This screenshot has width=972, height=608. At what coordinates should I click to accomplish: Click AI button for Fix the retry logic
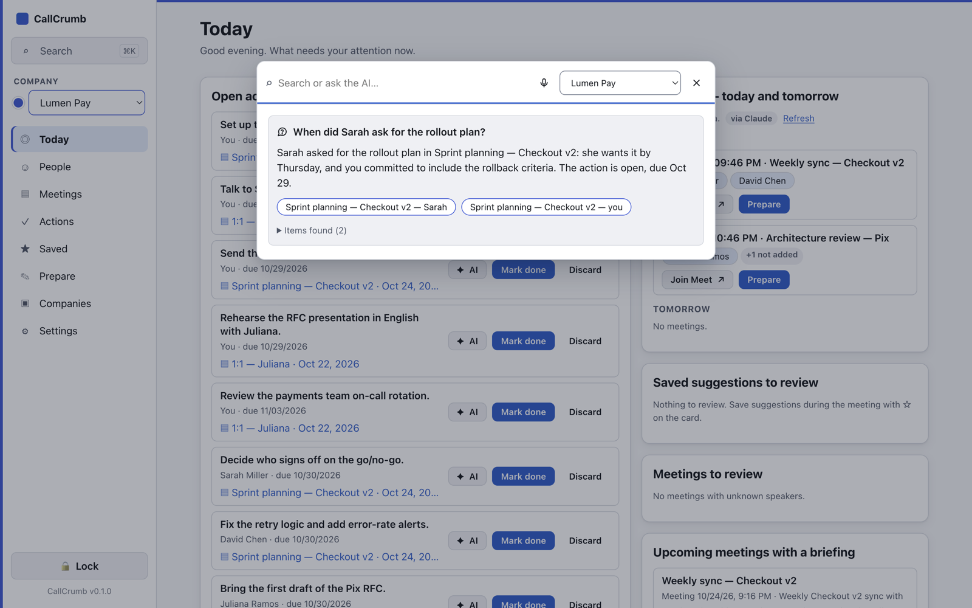tap(467, 541)
